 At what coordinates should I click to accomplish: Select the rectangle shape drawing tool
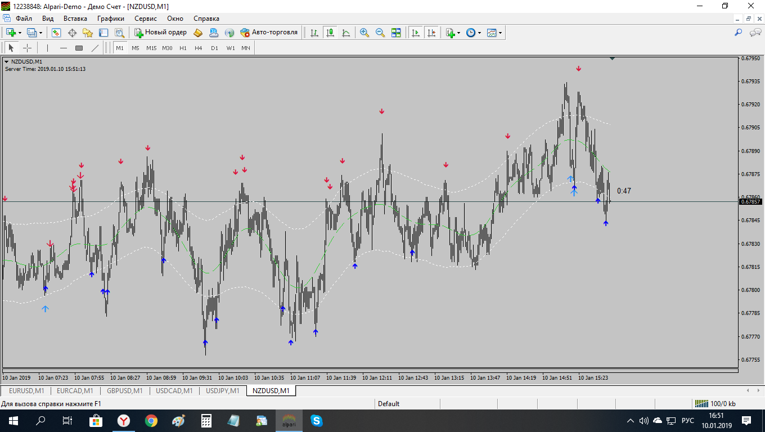click(x=79, y=48)
